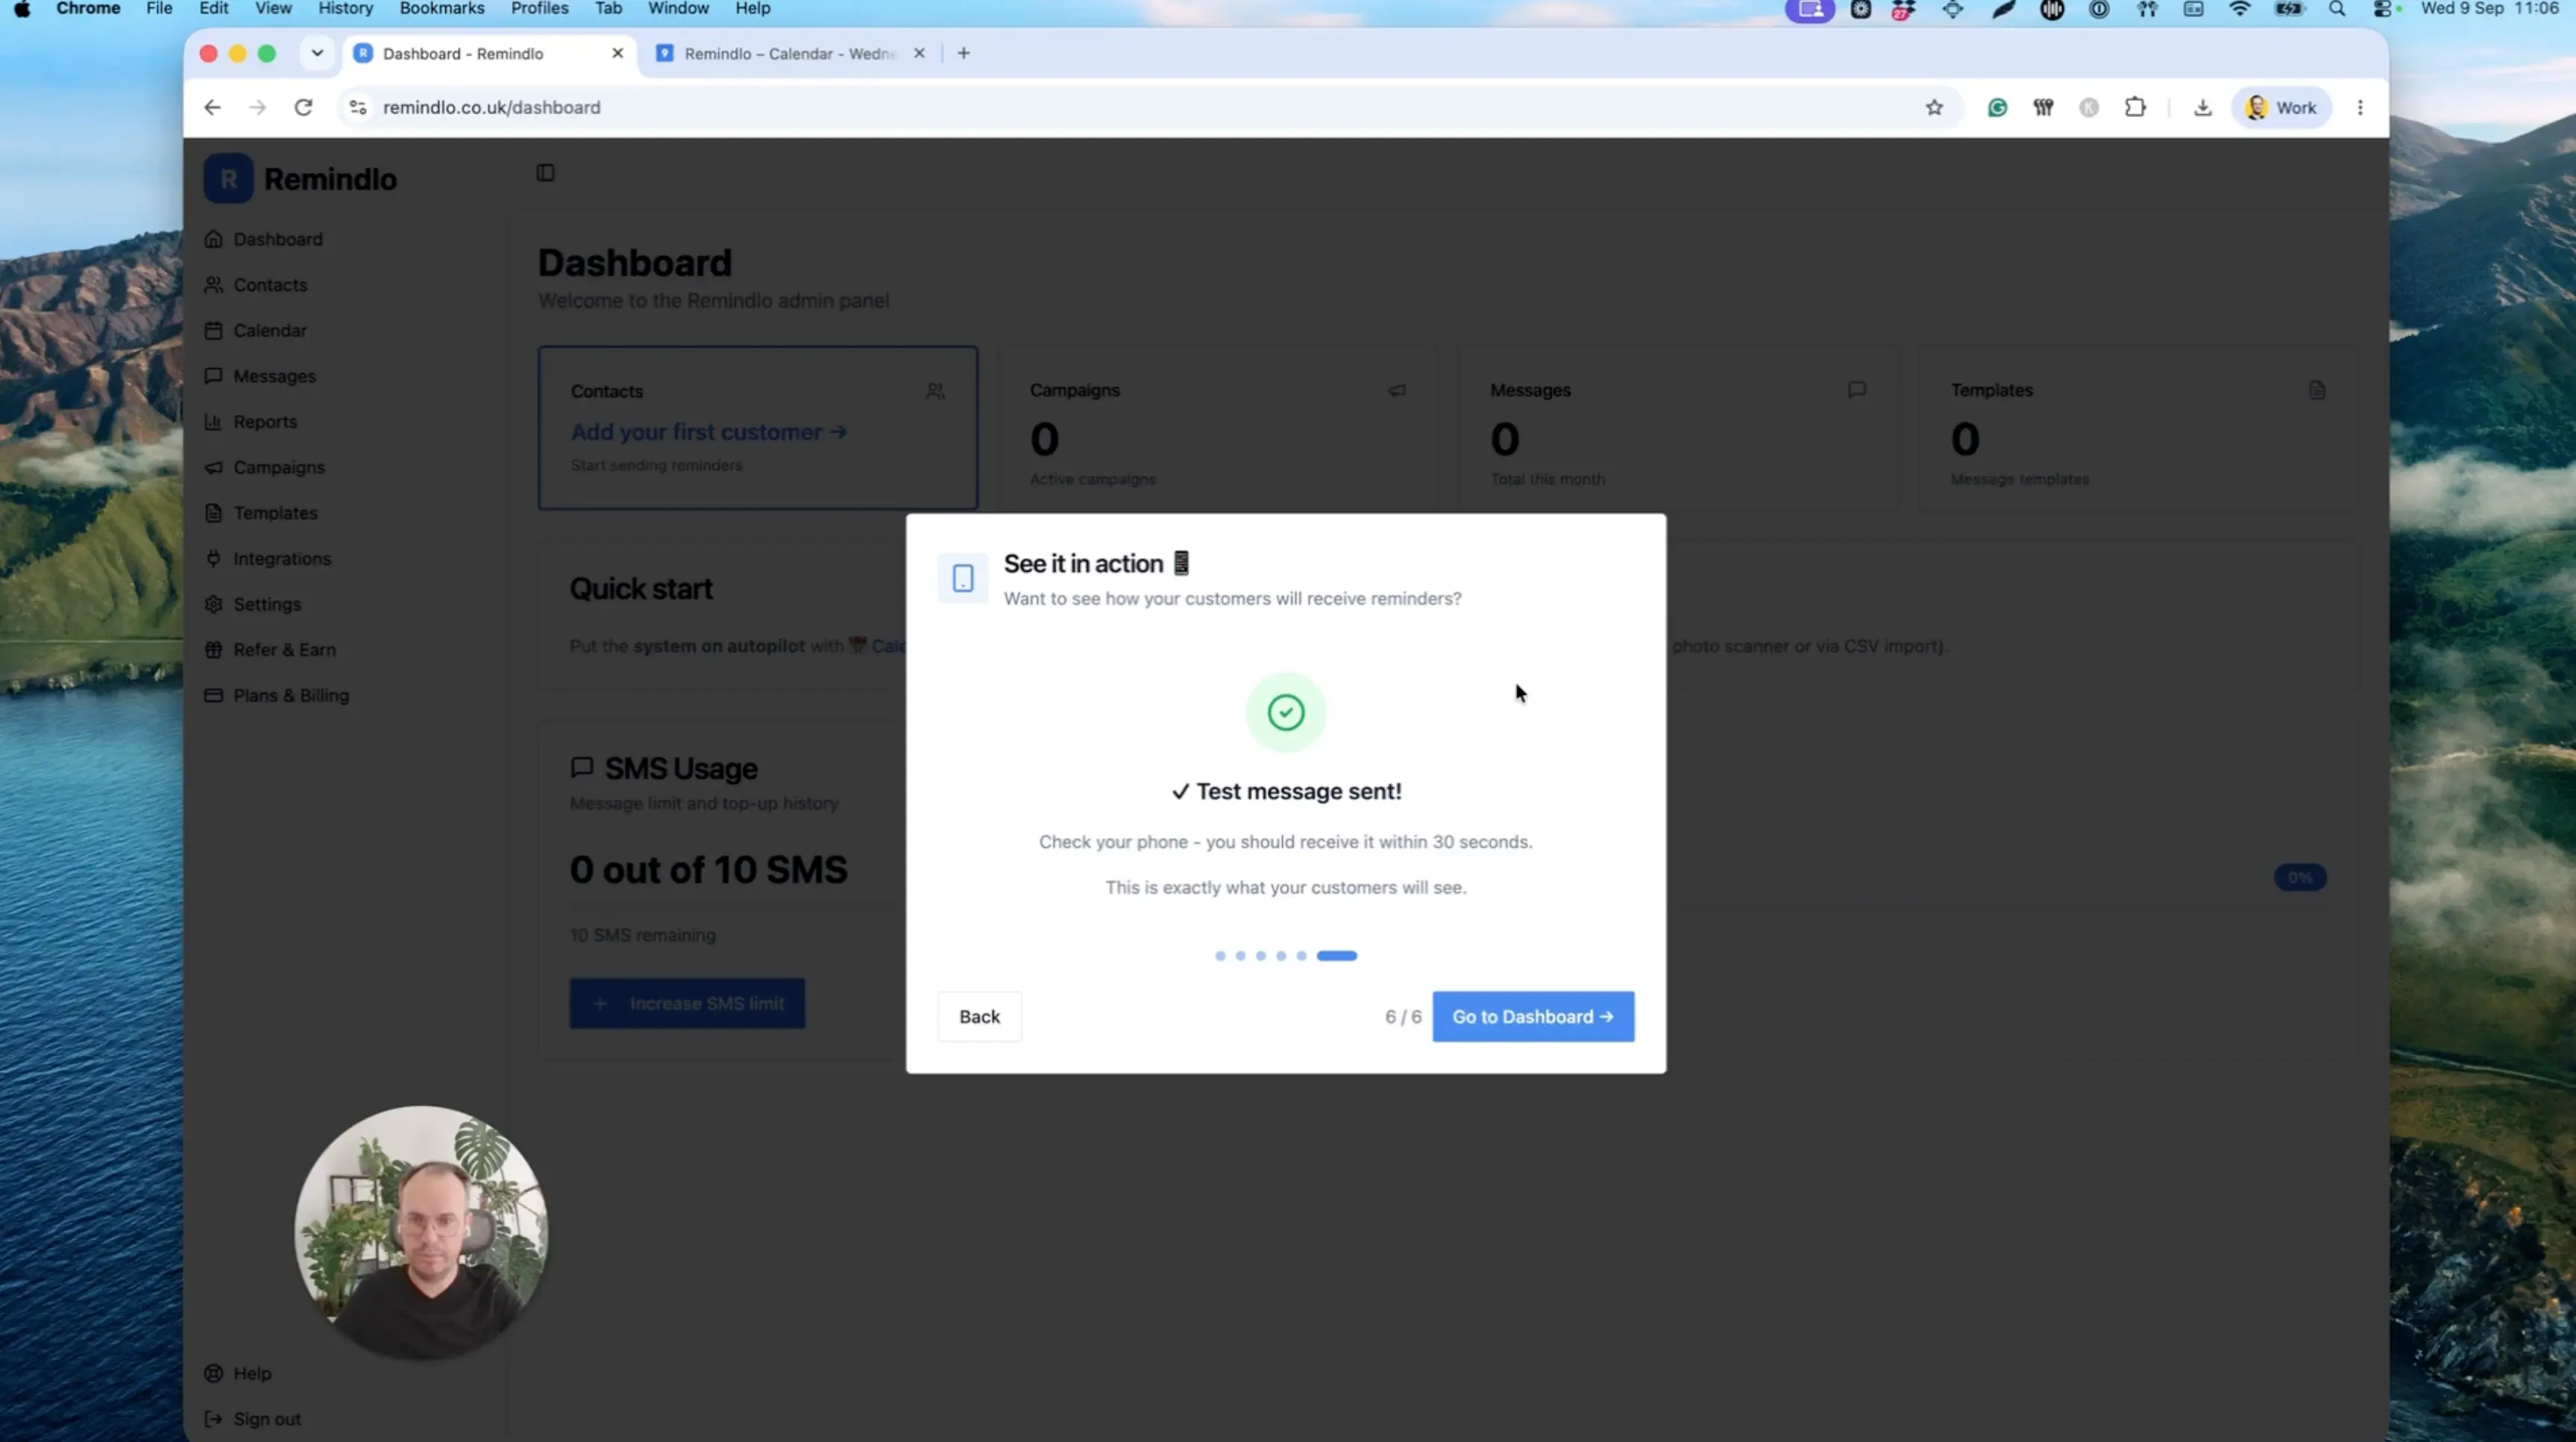
Task: Reload the current page
Action: pyautogui.click(x=303, y=107)
